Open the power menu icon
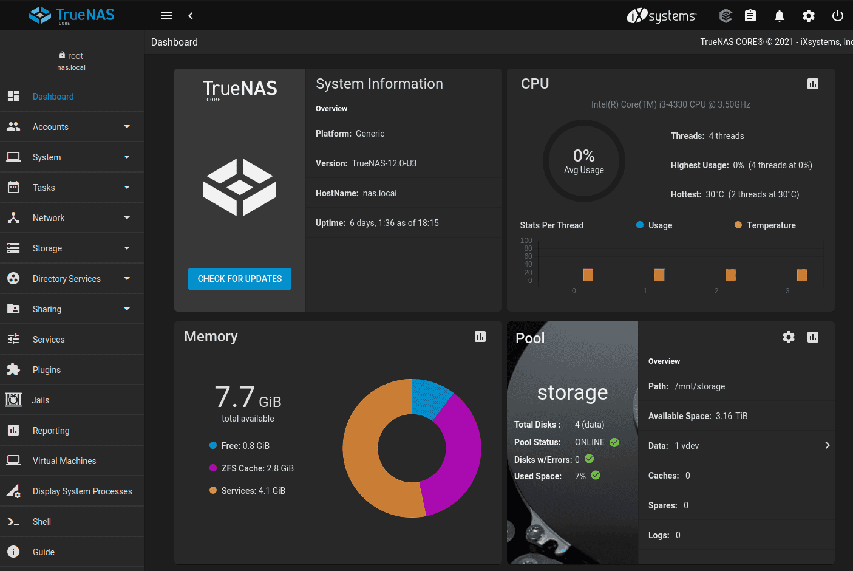This screenshot has height=571, width=853. pos(838,16)
